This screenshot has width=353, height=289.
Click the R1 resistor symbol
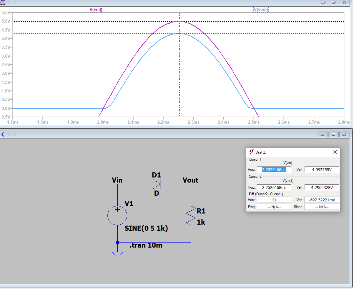(x=191, y=216)
